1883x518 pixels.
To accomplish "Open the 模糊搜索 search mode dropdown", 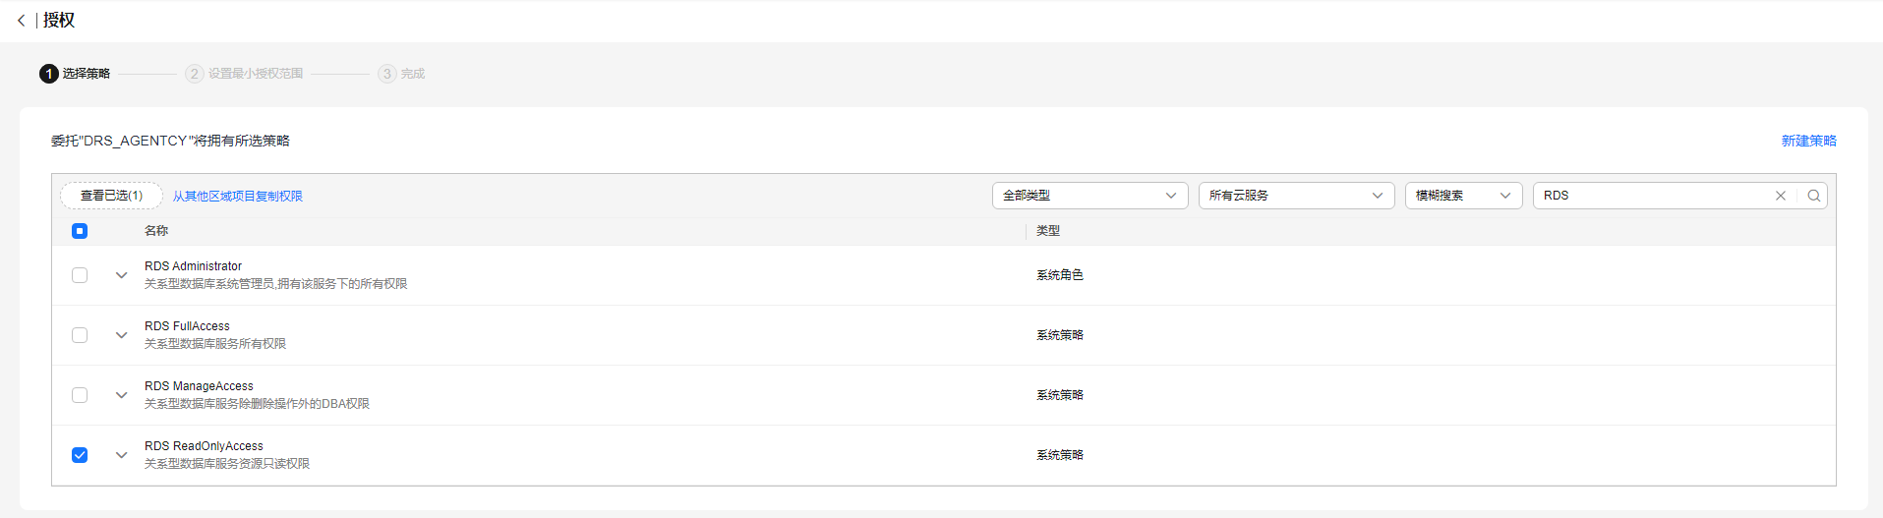I will 1463,196.
